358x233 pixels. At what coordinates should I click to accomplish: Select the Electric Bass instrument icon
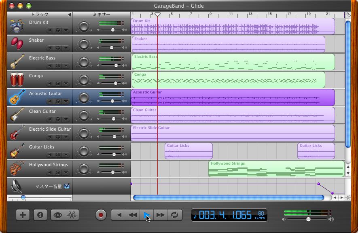pos(17,61)
